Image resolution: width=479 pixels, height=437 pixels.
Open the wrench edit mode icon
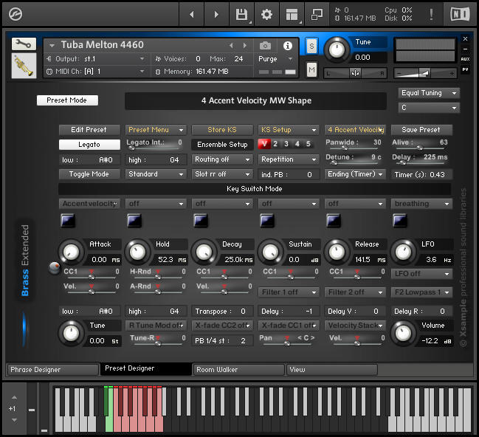pos(24,44)
